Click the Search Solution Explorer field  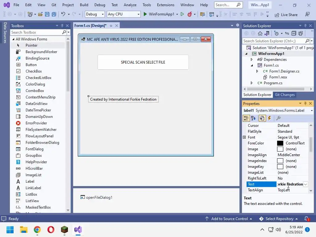point(274,41)
